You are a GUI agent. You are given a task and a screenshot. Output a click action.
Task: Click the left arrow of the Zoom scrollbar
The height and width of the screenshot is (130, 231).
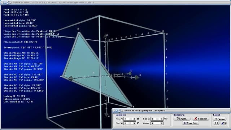152,123
